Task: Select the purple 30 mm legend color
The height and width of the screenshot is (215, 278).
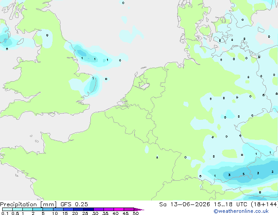Action: (99, 209)
